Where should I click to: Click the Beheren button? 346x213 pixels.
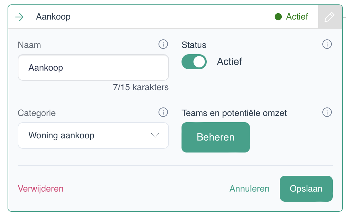point(216,137)
